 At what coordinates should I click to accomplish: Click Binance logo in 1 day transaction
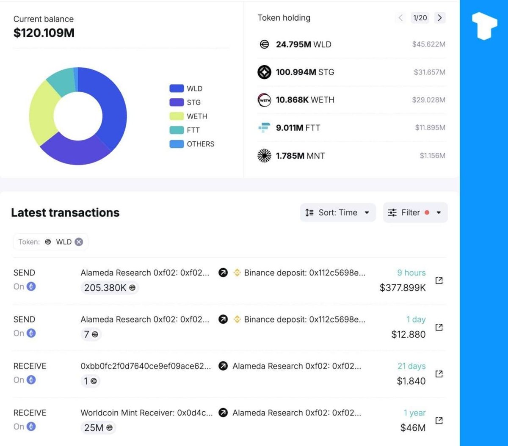click(x=237, y=319)
